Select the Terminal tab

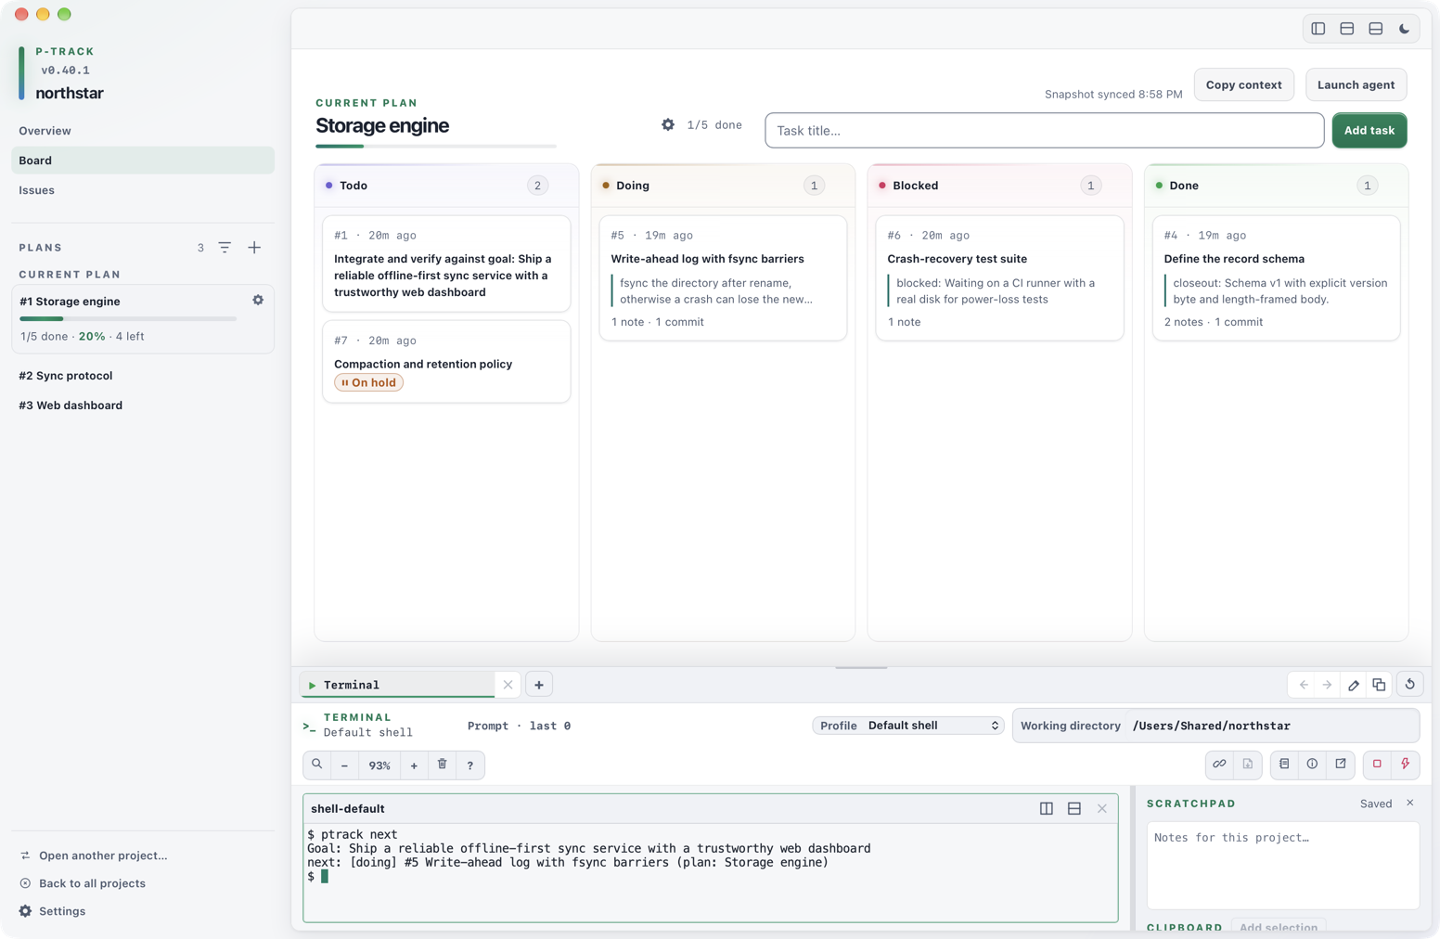tap(398, 685)
